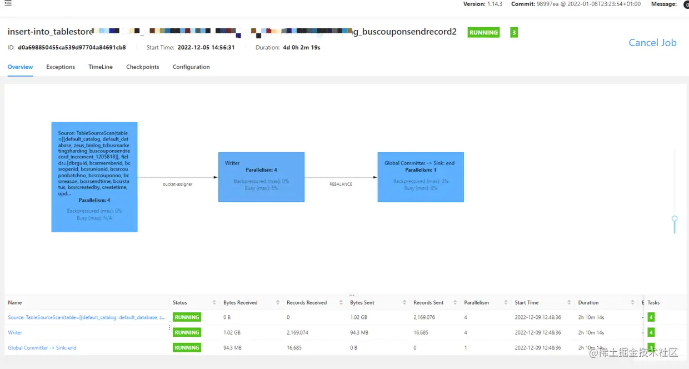
Task: Open the Message count badge
Action: click(686, 4)
